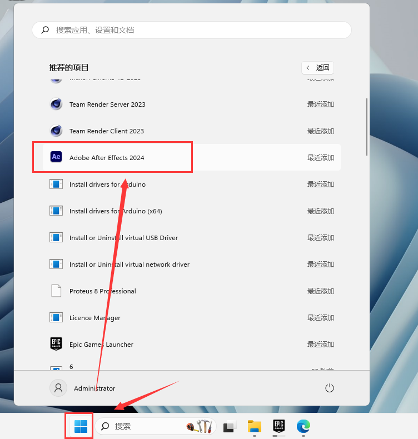Image resolution: width=418 pixels, height=439 pixels.
Task: Open the Team Render Server 2023 icon
Action: (x=56, y=104)
